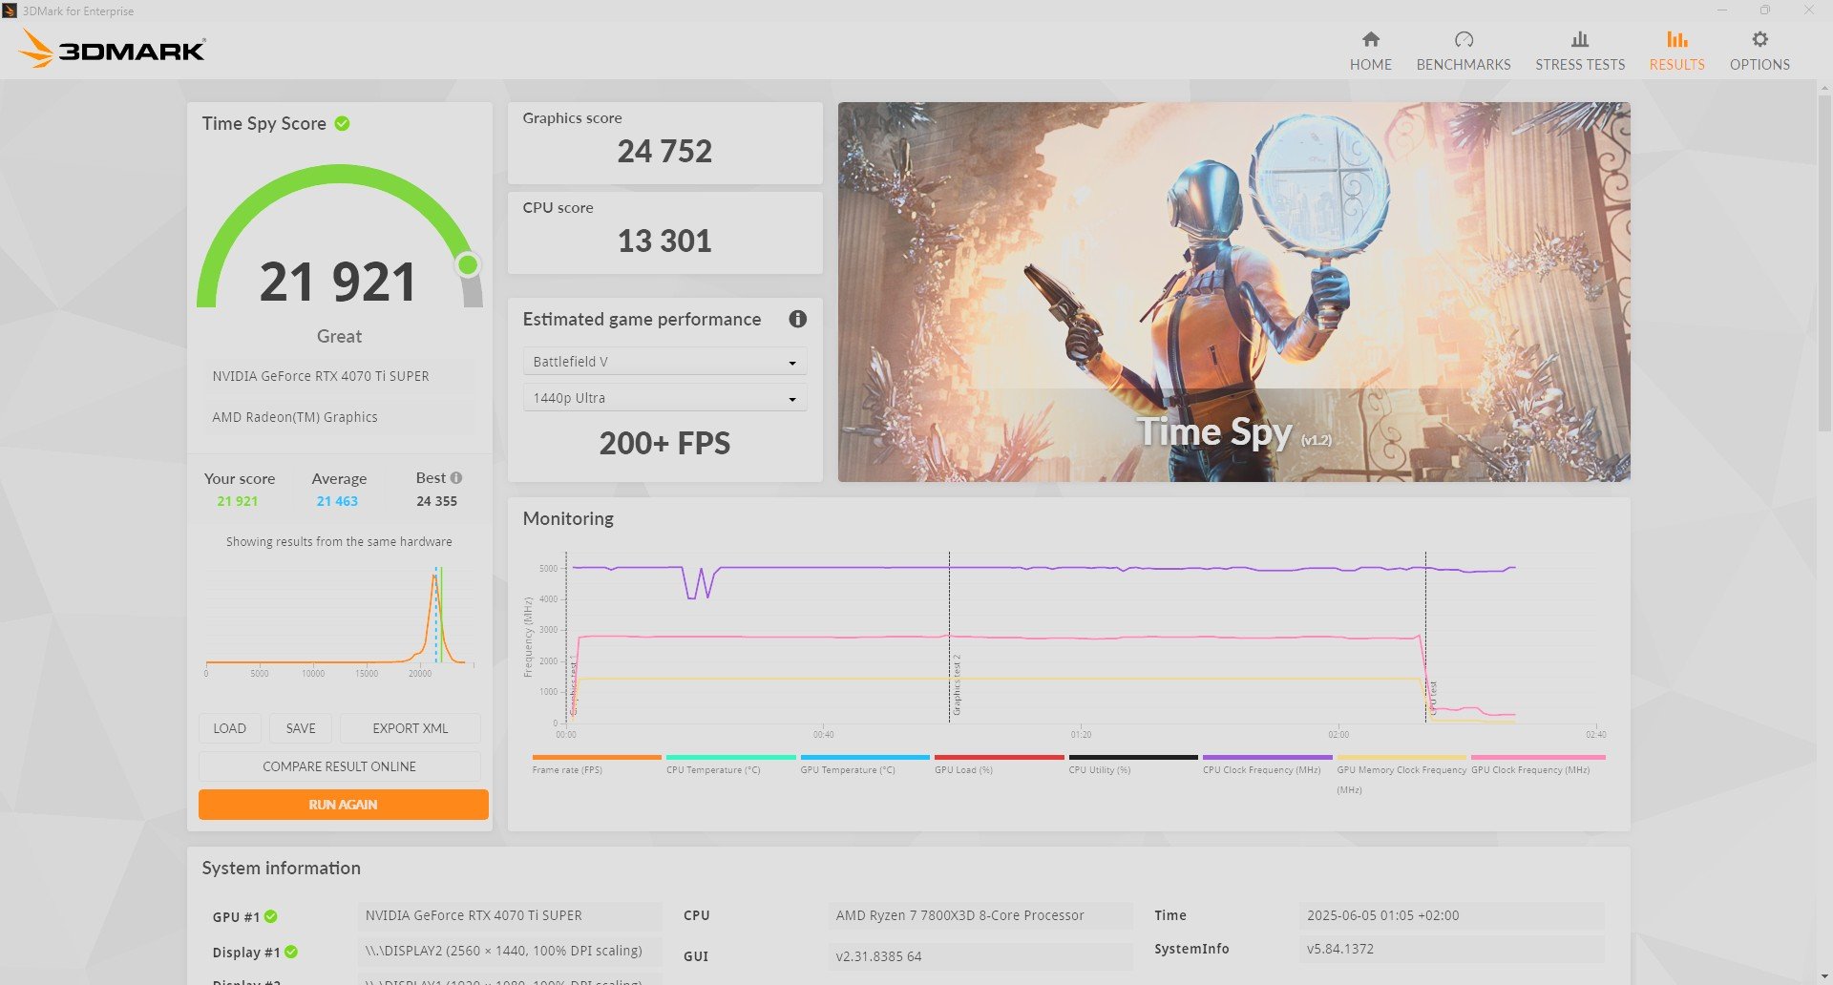
Task: Toggle GPU Memory Clock Frequency legend
Action: pyautogui.click(x=1401, y=773)
